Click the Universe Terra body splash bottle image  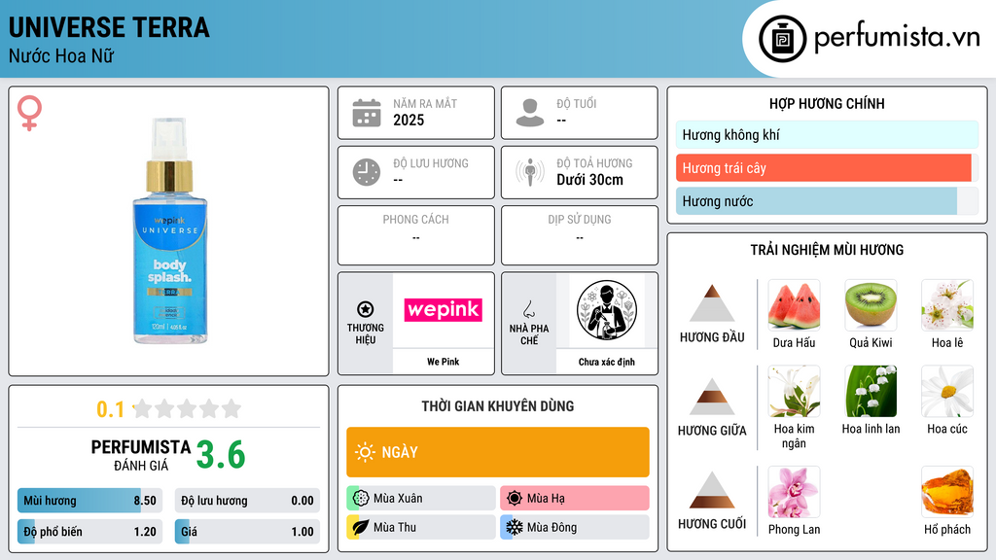[169, 231]
